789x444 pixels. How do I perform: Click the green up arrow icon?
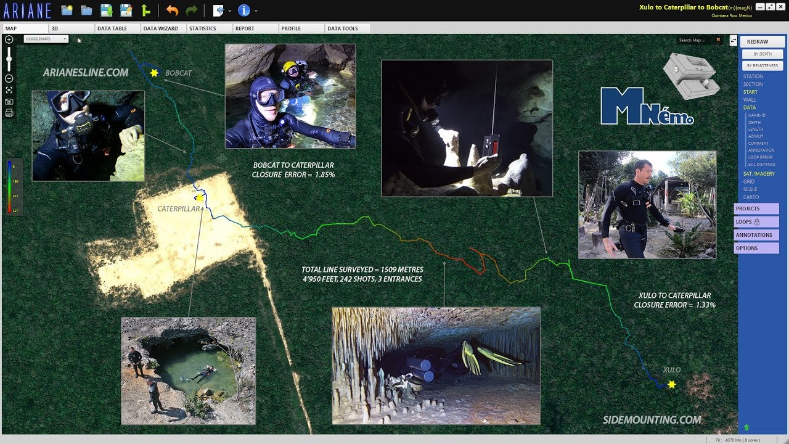(746, 427)
